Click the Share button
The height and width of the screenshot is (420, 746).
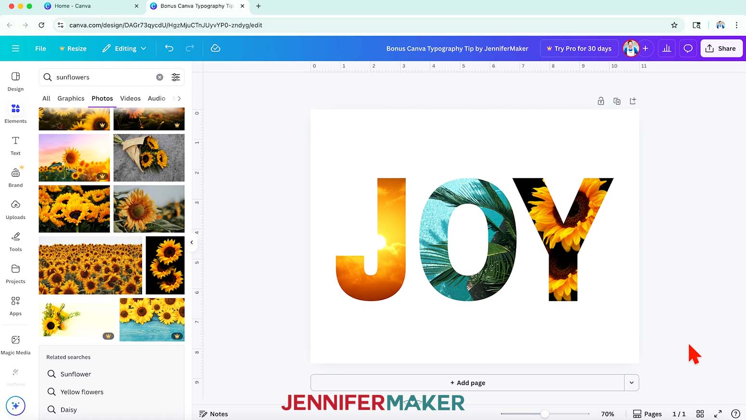pyautogui.click(x=721, y=48)
